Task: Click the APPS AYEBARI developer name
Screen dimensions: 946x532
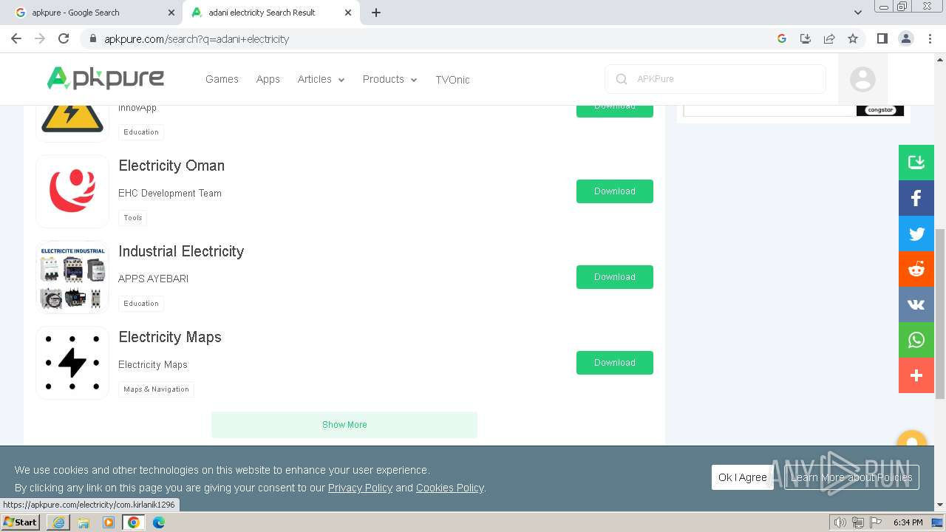Action: [x=153, y=279]
